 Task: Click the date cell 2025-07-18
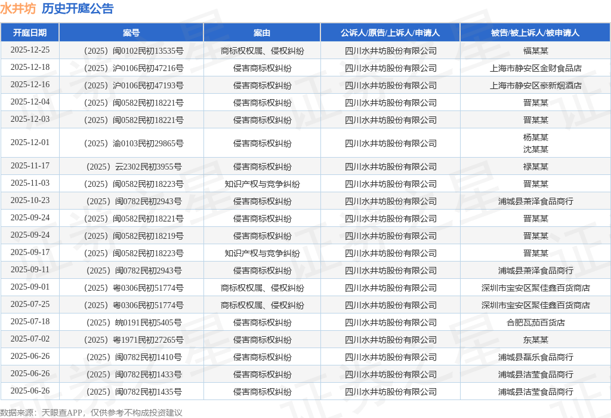click(30, 321)
